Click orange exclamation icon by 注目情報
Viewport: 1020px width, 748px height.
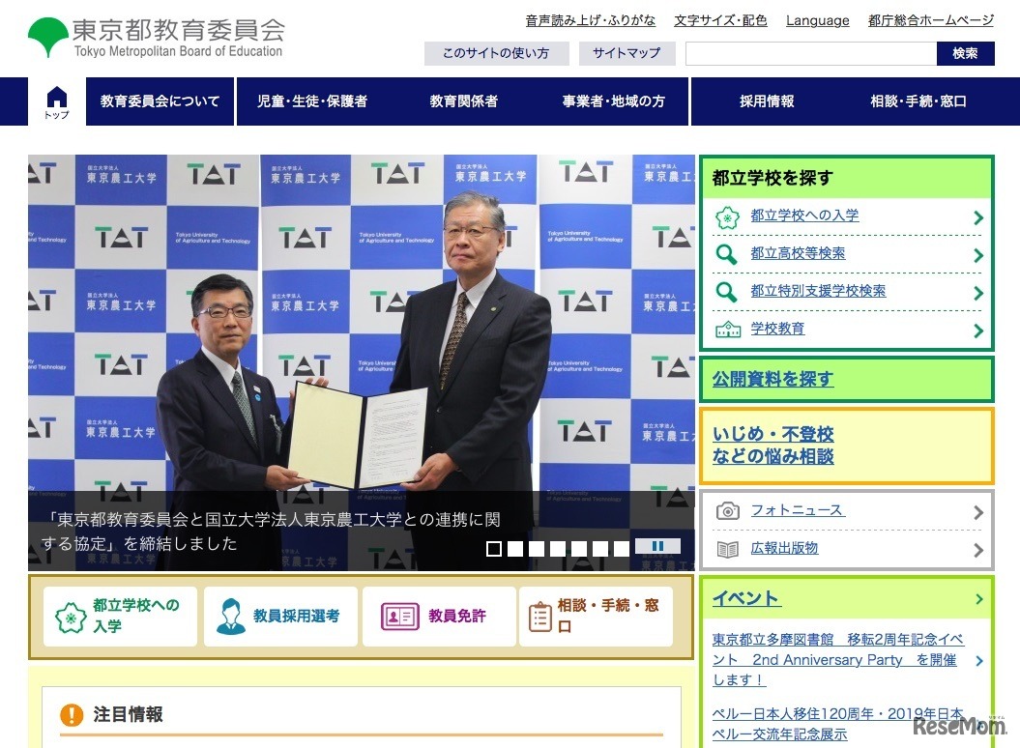[x=72, y=715]
